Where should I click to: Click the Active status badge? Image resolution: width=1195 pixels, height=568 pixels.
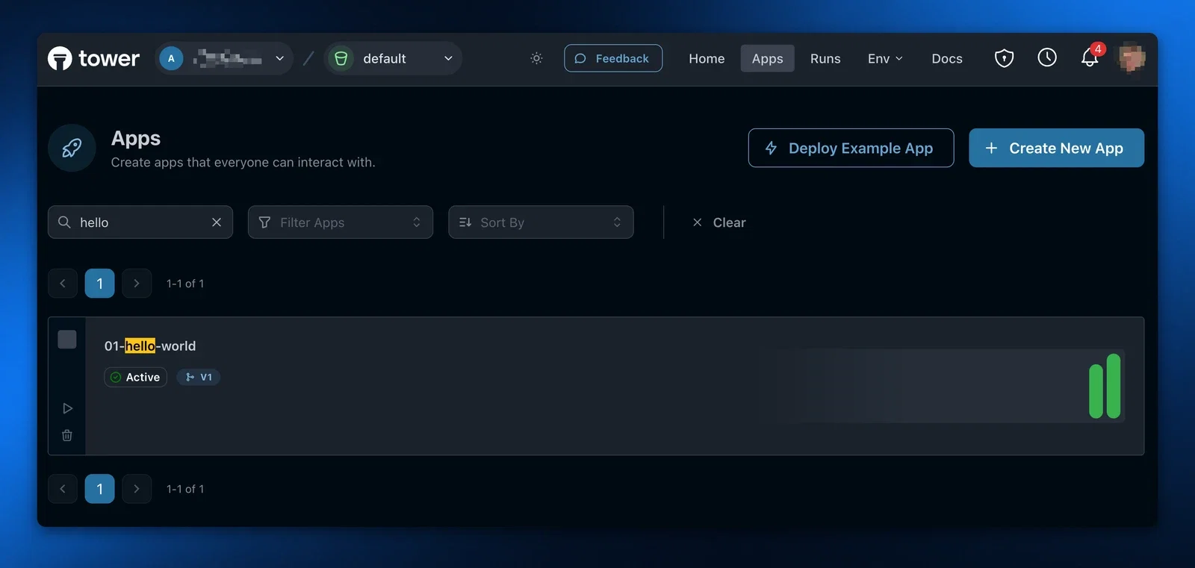(135, 377)
